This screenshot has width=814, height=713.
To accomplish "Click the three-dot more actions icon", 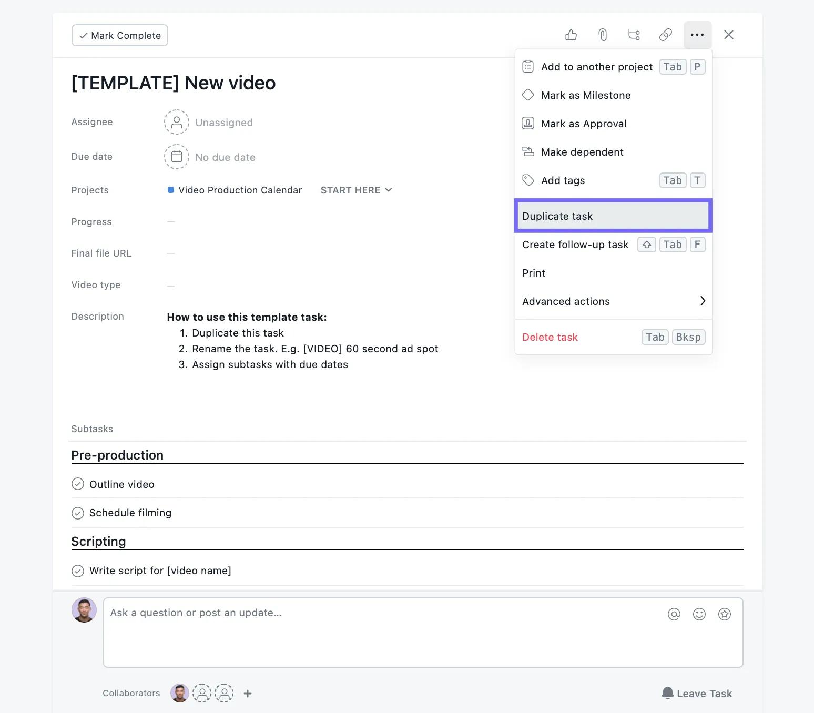I will pos(697,35).
